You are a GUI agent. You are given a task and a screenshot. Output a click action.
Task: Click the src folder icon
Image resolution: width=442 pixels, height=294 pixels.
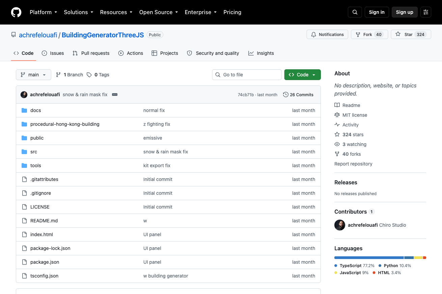24,152
